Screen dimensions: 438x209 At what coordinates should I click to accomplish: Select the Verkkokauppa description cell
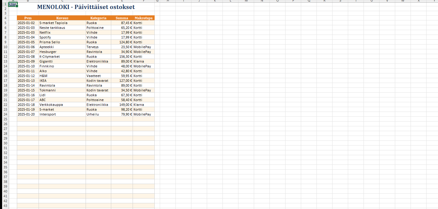(62, 105)
